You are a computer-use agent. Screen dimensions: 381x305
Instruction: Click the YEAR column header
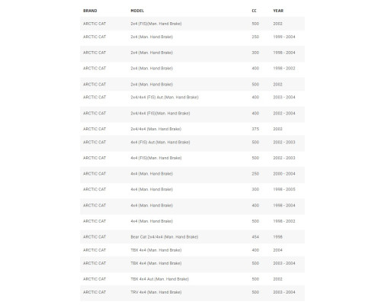pos(278,11)
